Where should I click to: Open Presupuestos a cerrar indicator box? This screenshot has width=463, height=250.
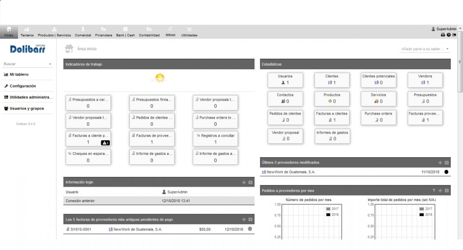88,103
